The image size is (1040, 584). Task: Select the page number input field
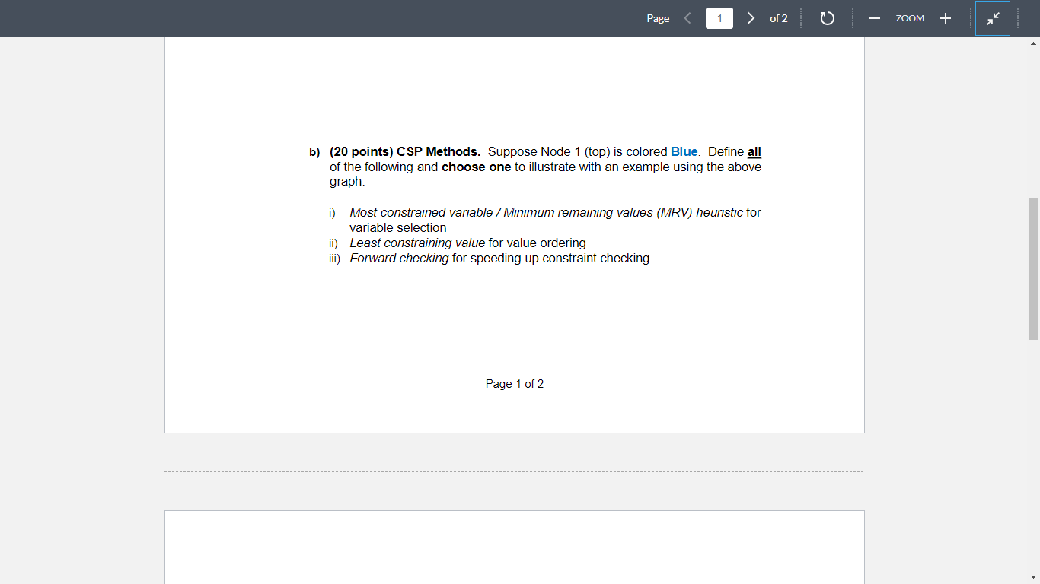tap(719, 18)
